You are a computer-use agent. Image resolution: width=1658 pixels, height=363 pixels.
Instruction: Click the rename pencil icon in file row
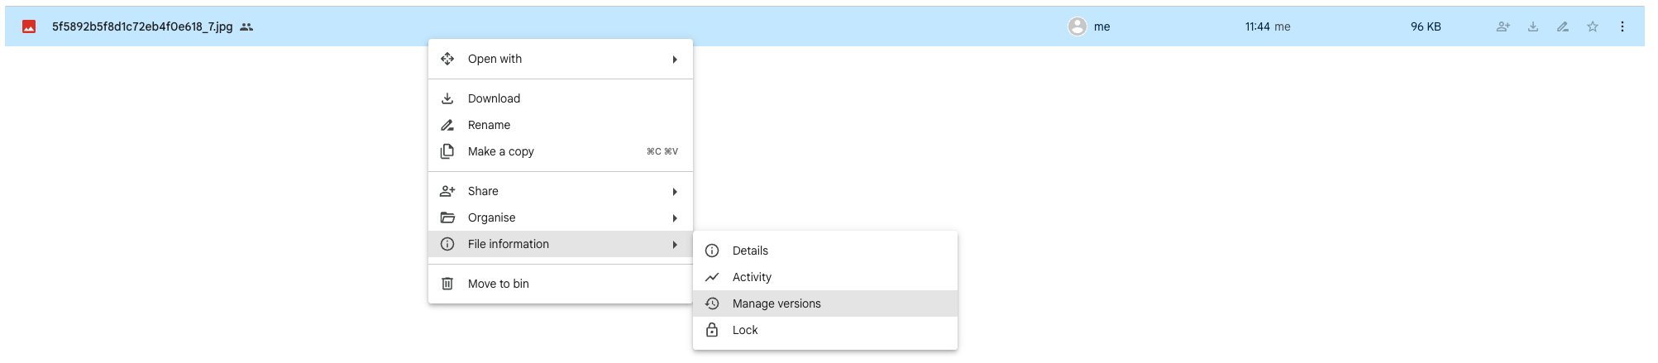tap(1563, 26)
